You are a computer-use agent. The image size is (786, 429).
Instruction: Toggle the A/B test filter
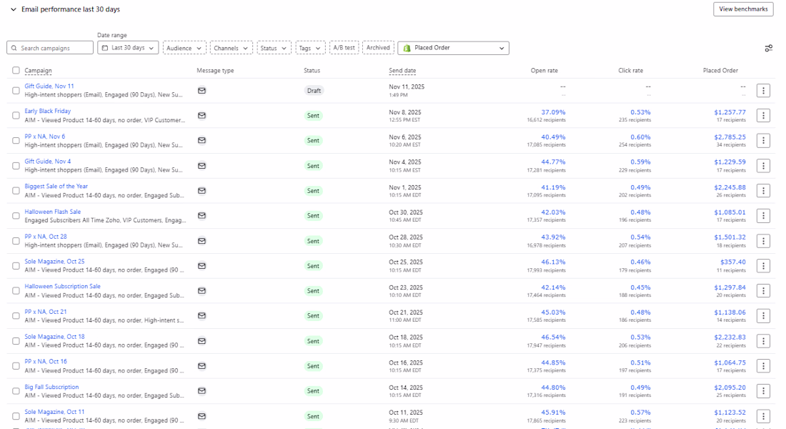coord(344,48)
